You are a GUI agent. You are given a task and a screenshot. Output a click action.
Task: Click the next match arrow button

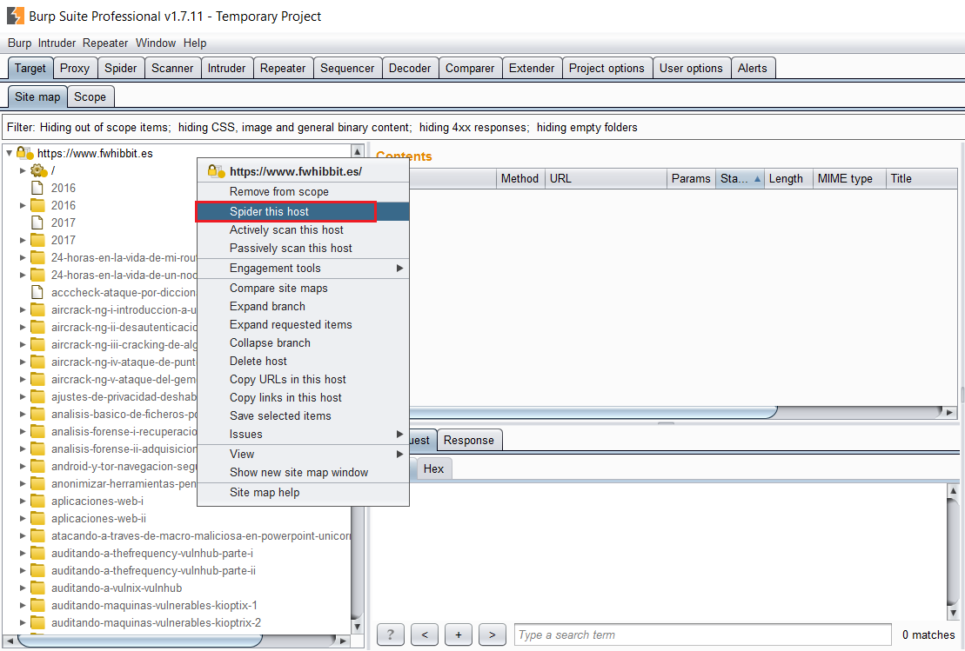point(492,634)
